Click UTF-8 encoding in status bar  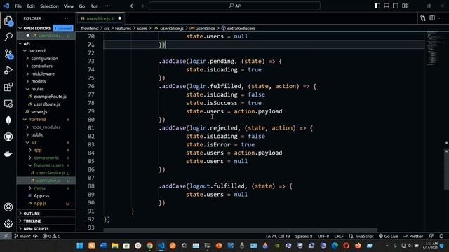[x=323, y=236]
